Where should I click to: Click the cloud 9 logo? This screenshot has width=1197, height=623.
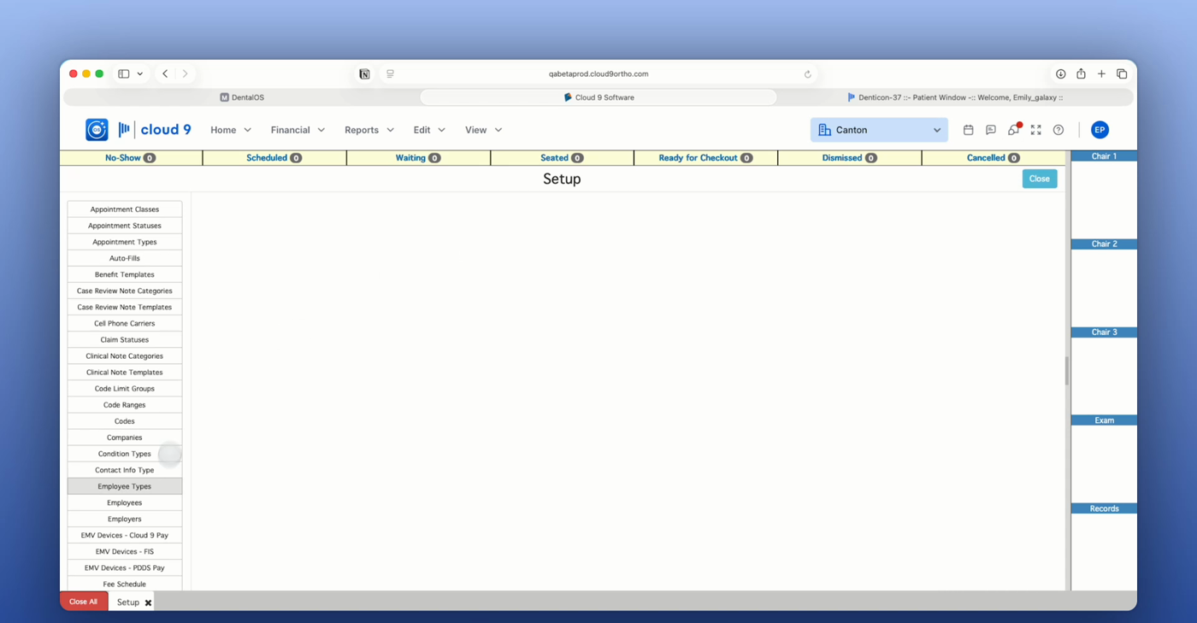(x=155, y=130)
